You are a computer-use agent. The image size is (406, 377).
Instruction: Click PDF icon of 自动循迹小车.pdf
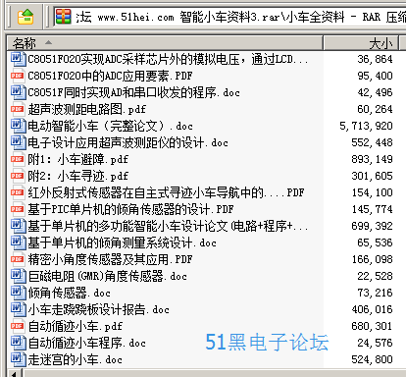[x=18, y=326]
